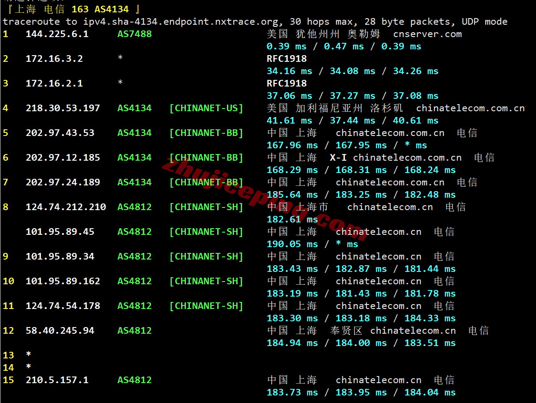Click latency 183.43 ms line

point(361,269)
